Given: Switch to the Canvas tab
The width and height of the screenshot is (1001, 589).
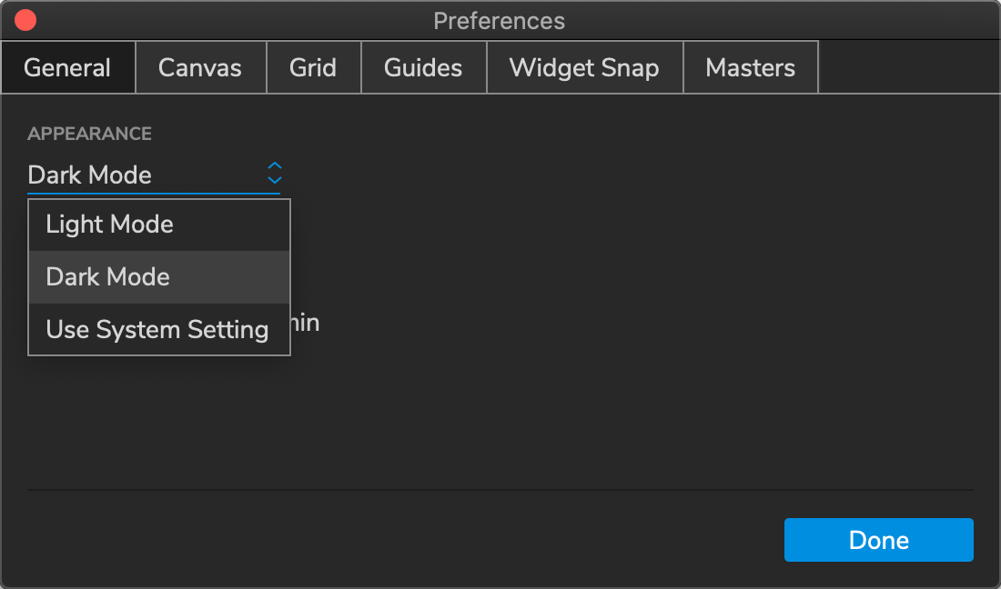Looking at the screenshot, I should (200, 66).
